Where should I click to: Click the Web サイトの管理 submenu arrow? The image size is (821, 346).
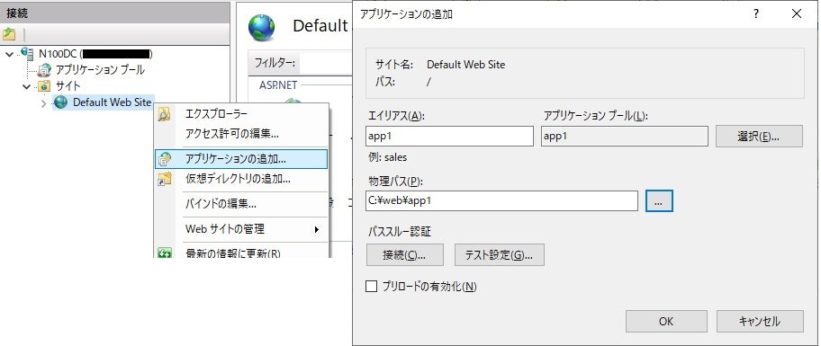tap(316, 229)
